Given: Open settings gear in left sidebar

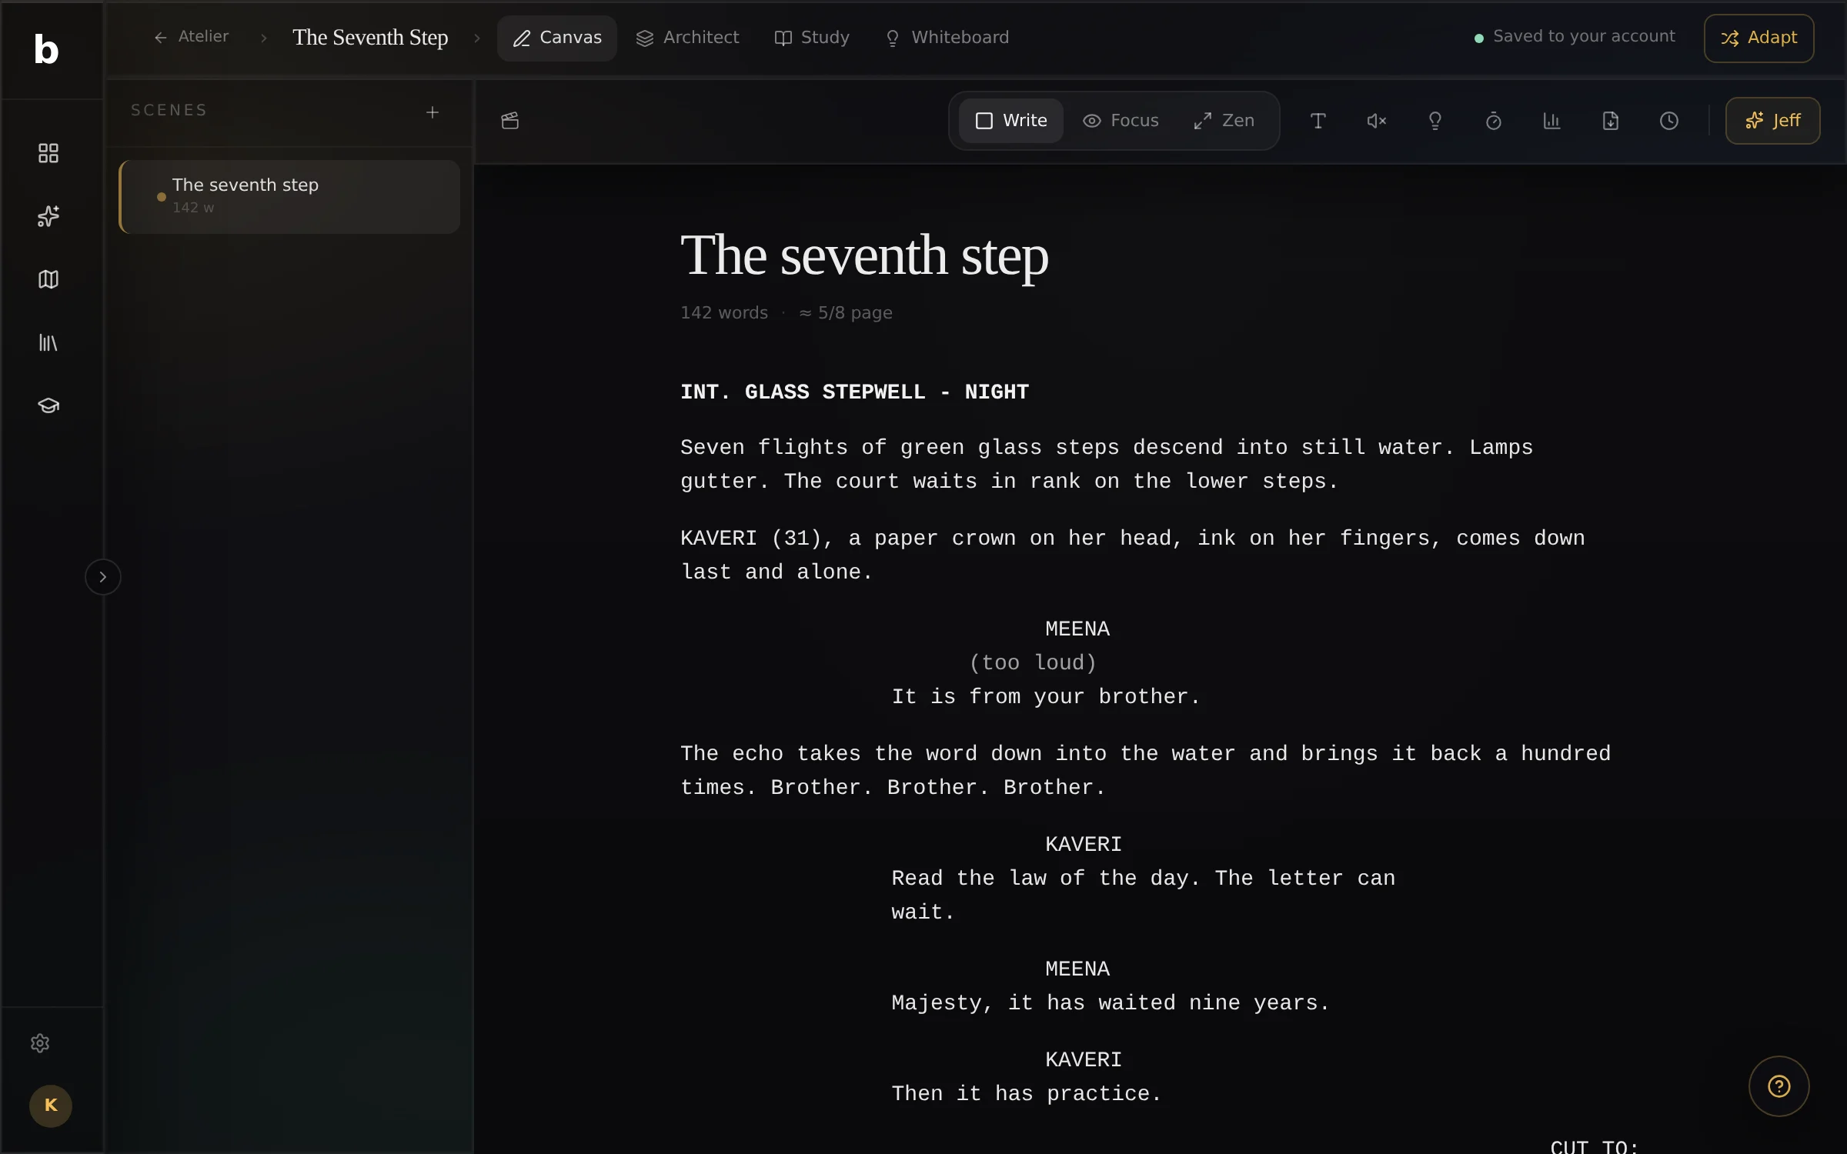Looking at the screenshot, I should coord(40,1043).
